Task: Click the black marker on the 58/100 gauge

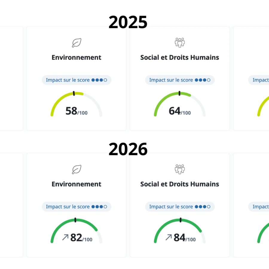Action: pyautogui.click(x=74, y=93)
